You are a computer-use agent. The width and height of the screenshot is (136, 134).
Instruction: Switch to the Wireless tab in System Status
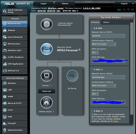tap(95, 22)
